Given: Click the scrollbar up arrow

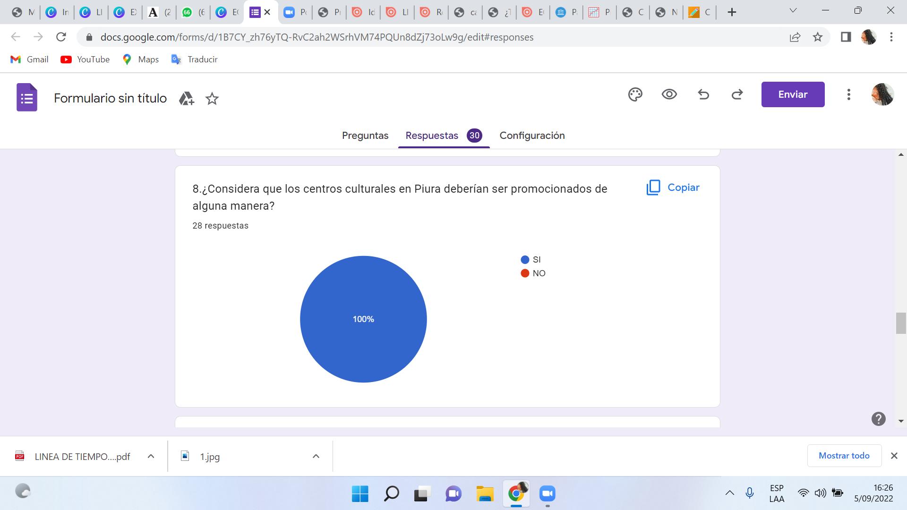Looking at the screenshot, I should pyautogui.click(x=901, y=154).
